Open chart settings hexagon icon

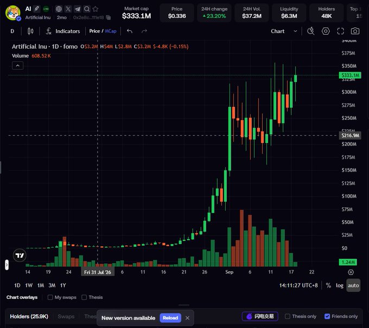(x=326, y=31)
